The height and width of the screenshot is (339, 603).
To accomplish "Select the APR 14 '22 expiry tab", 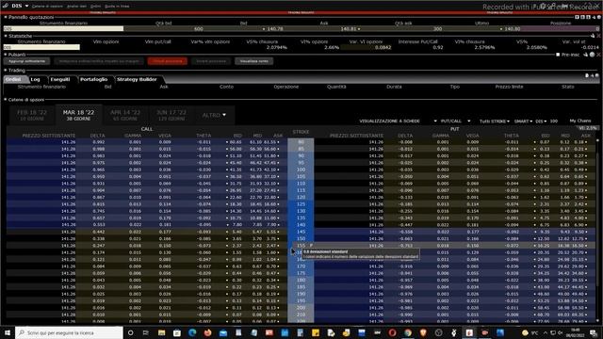I will (125, 115).
